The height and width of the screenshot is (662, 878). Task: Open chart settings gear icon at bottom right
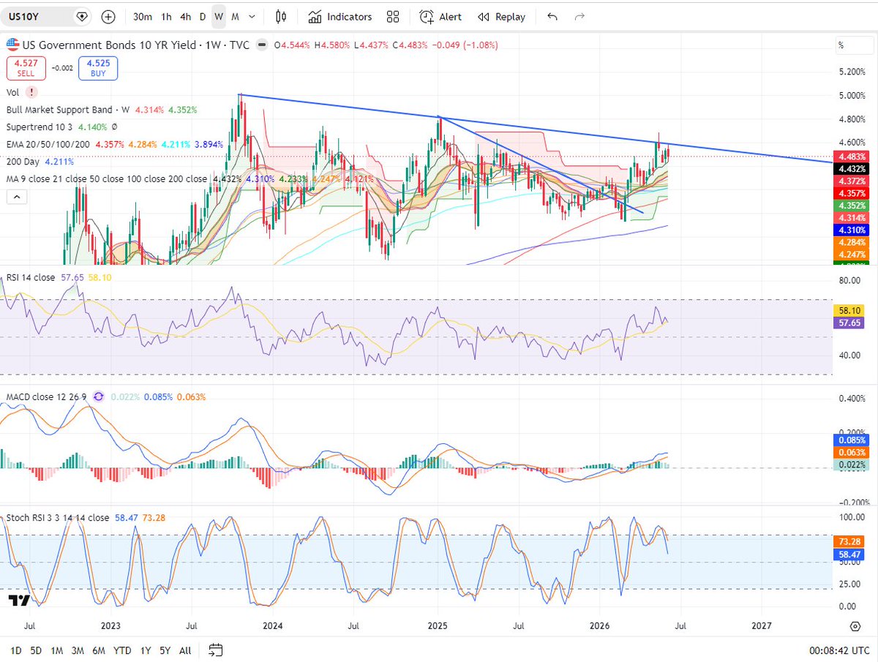(x=855, y=626)
